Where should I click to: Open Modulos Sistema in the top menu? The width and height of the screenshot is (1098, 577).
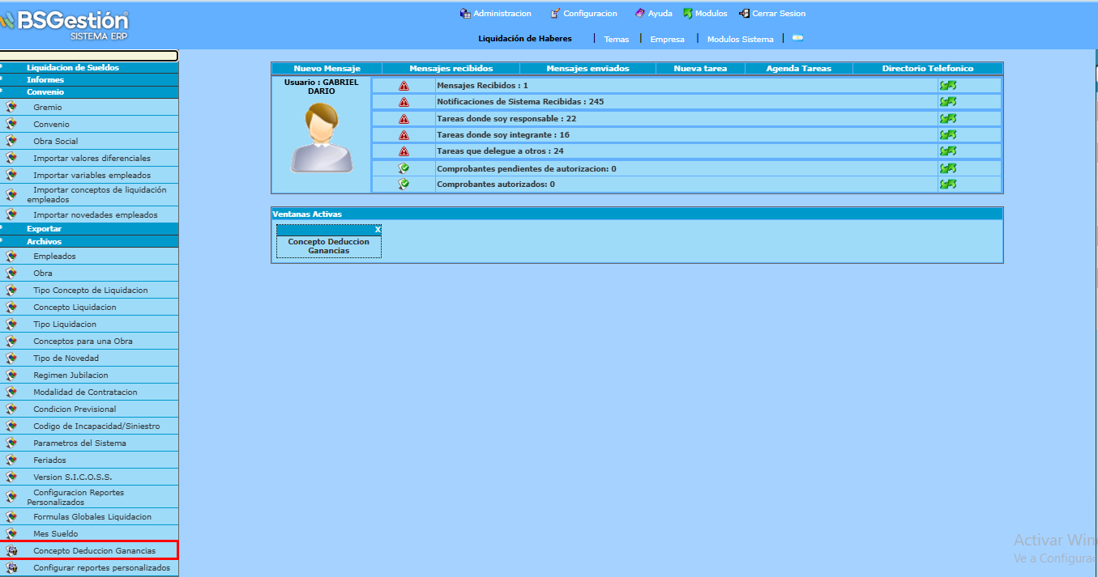[740, 39]
